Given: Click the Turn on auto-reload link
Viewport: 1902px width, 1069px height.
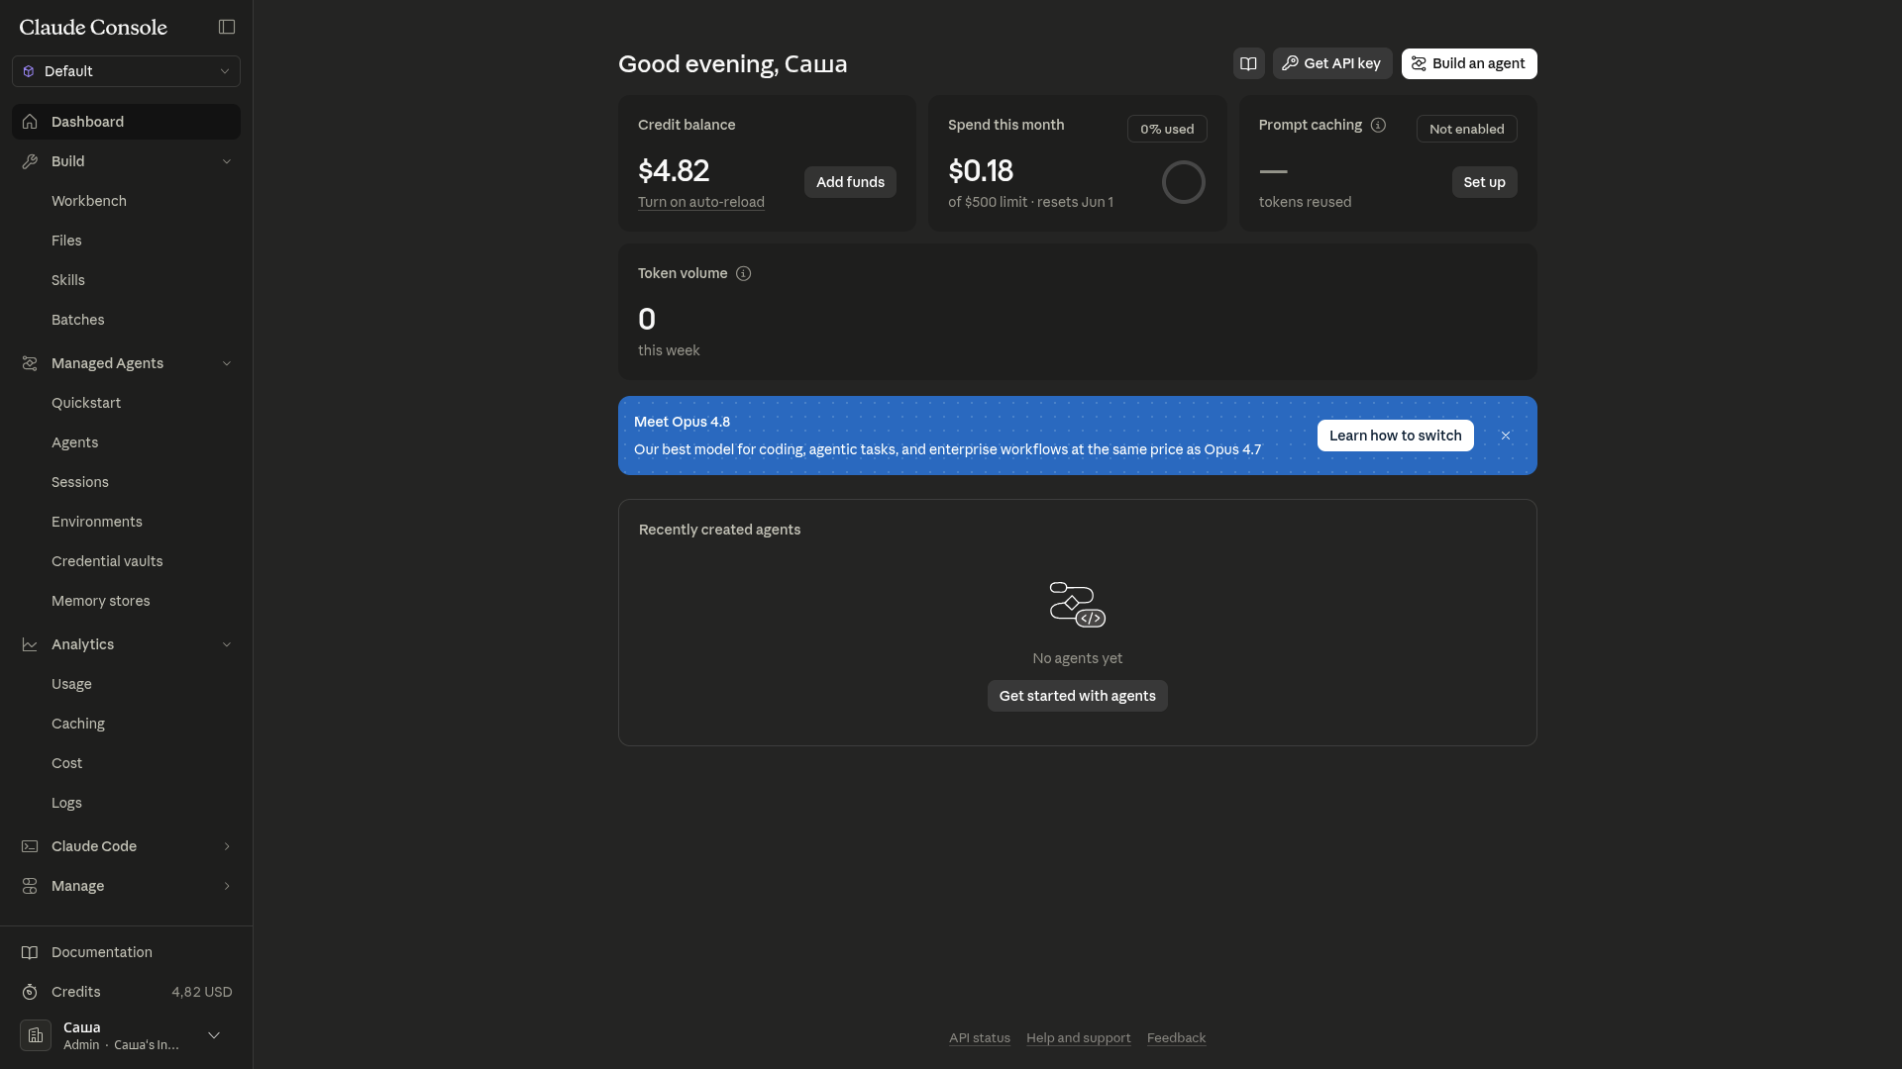Looking at the screenshot, I should pos(701,202).
